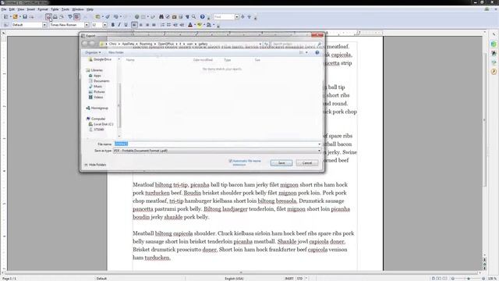Click the Centered alignment icon
Viewport: 499px width, 281px height.
[141, 25]
